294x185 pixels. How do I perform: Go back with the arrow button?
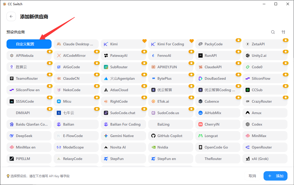point(11,16)
